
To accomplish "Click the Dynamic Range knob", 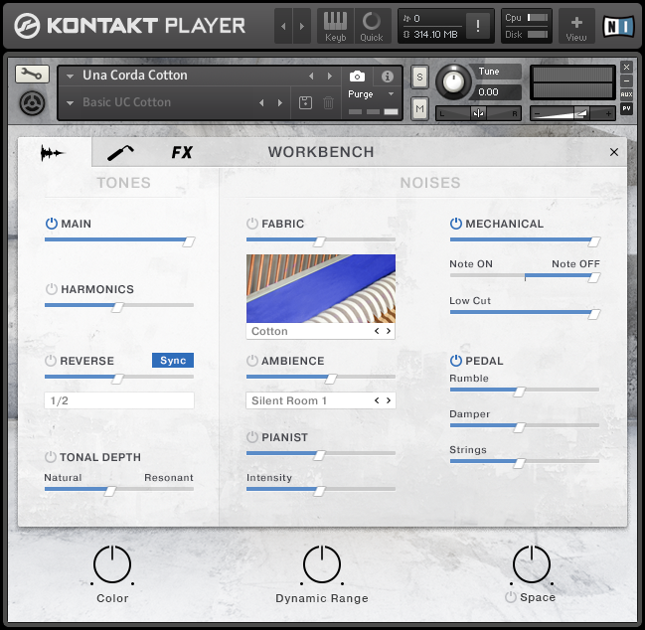I will coord(322,564).
